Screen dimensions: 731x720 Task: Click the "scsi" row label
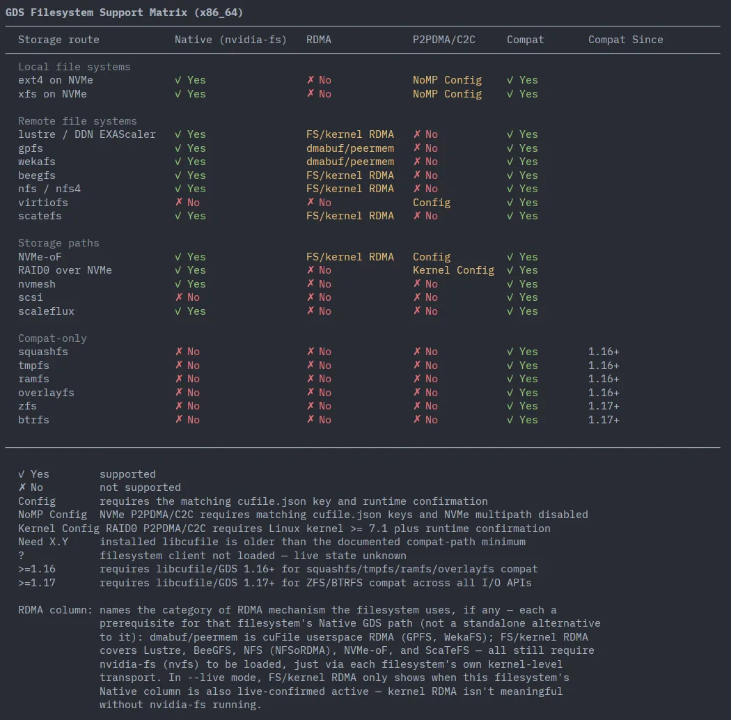(x=31, y=297)
